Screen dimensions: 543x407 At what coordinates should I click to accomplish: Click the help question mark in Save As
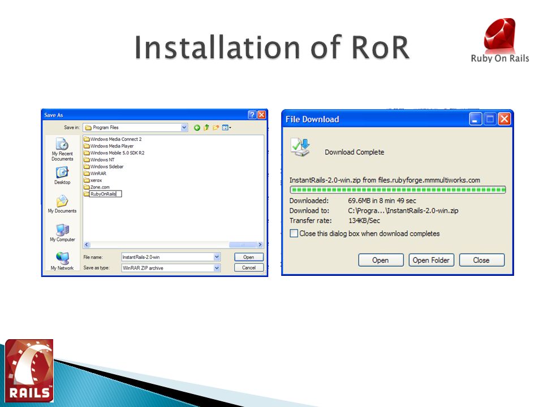point(252,115)
